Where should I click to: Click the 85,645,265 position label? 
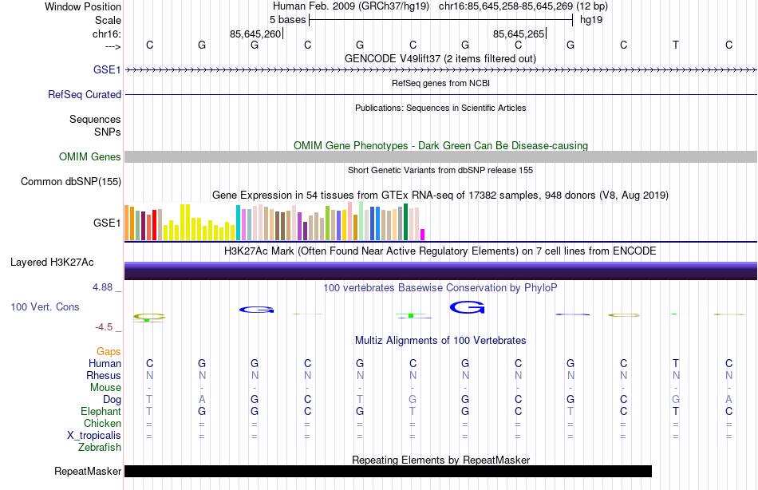tap(519, 34)
